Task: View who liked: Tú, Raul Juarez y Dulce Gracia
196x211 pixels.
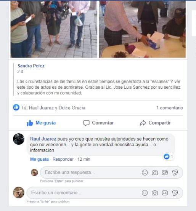Action: click(x=53, y=108)
